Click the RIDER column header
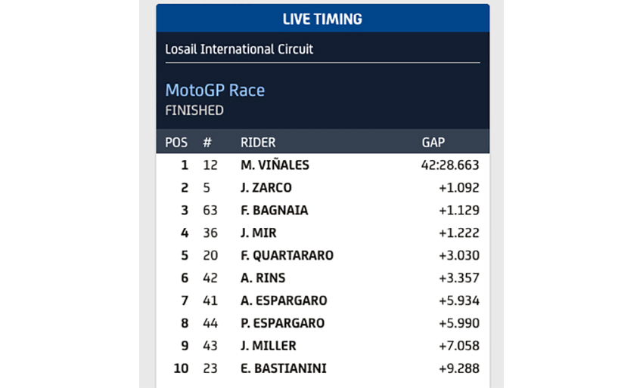This screenshot has height=388, width=643. pos(258,142)
